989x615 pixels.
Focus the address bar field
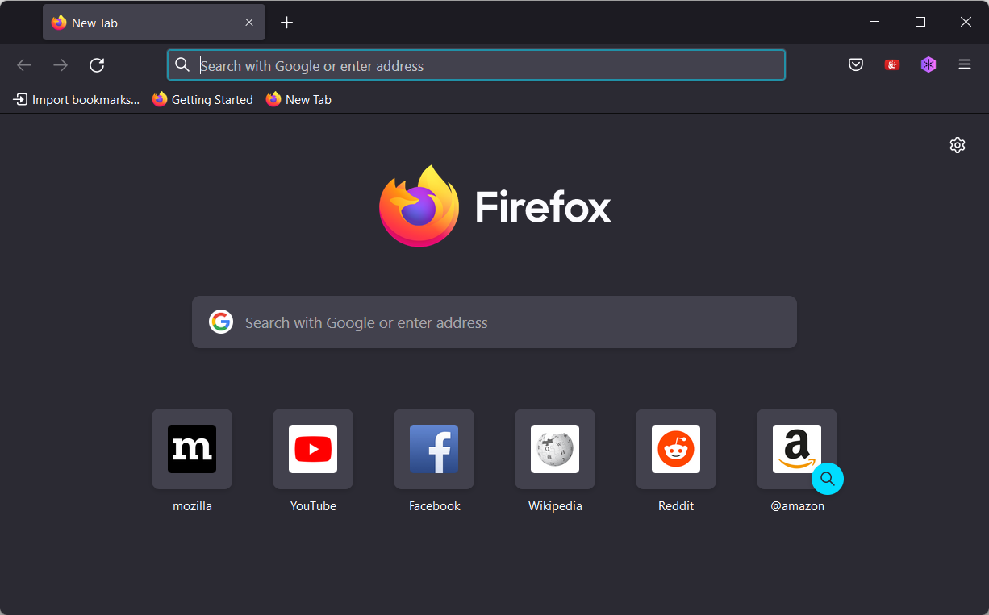pyautogui.click(x=476, y=65)
